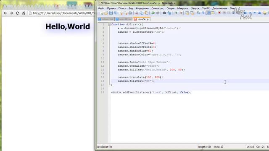Click 'JavaScript file' in status bar

[x=105, y=147]
